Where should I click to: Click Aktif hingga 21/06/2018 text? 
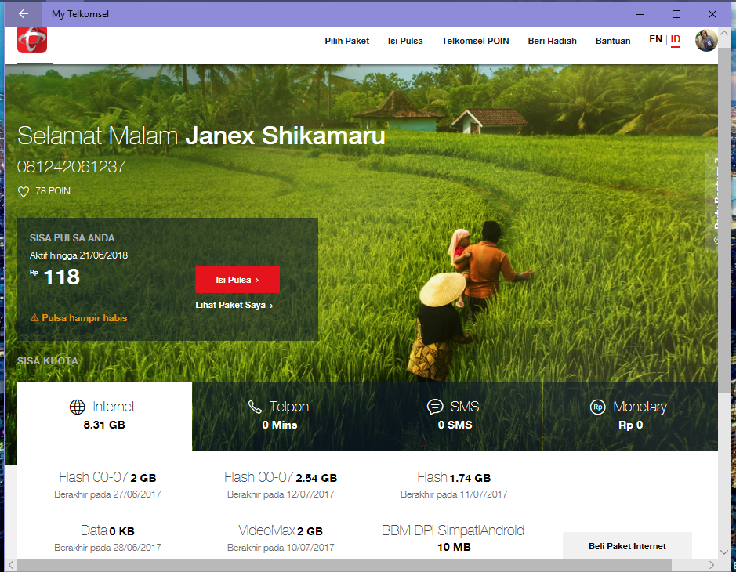pos(78,255)
